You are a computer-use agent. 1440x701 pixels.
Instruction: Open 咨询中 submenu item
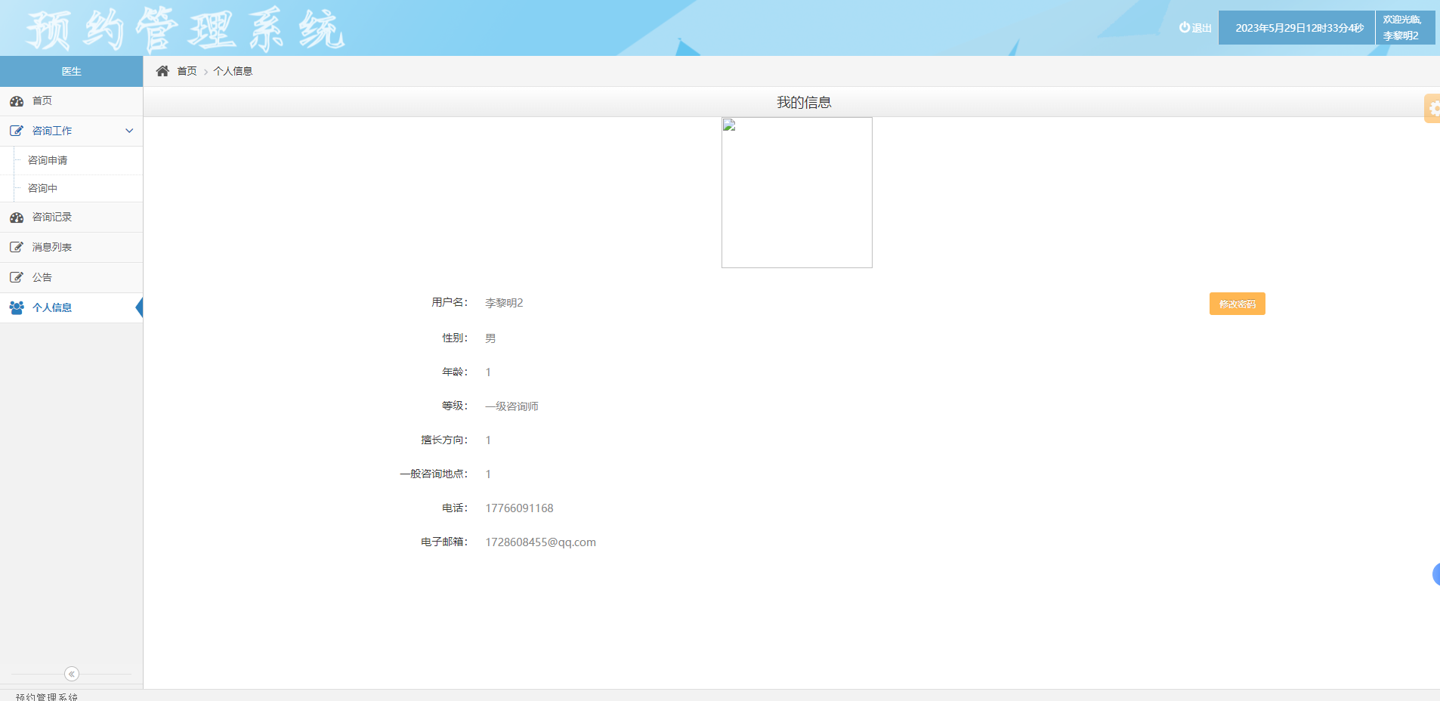71,188
